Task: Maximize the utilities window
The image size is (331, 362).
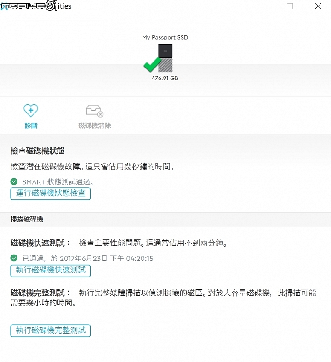Action: pyautogui.click(x=290, y=6)
